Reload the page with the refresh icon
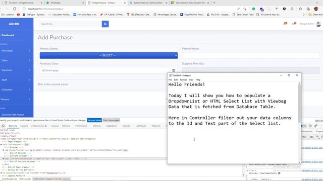 pos(15,9)
